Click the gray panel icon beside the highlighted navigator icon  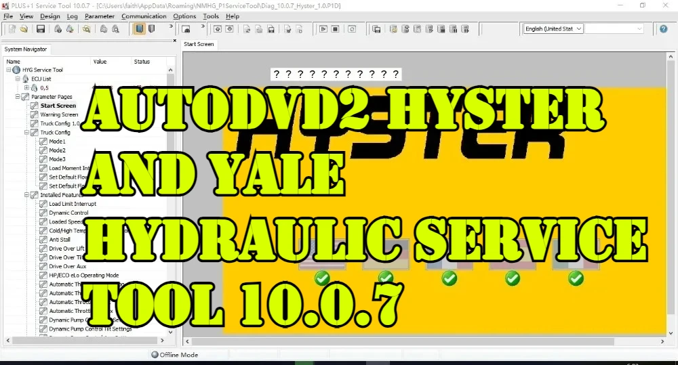click(151, 29)
